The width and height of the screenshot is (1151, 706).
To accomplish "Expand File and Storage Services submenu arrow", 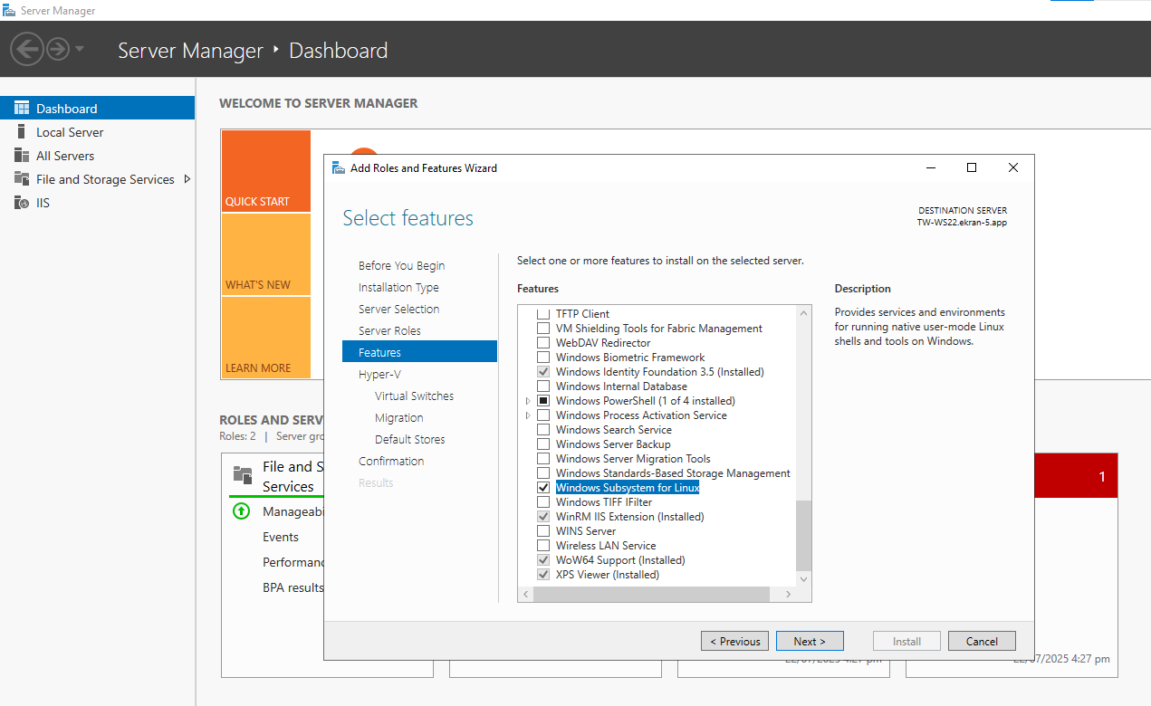I will click(187, 179).
